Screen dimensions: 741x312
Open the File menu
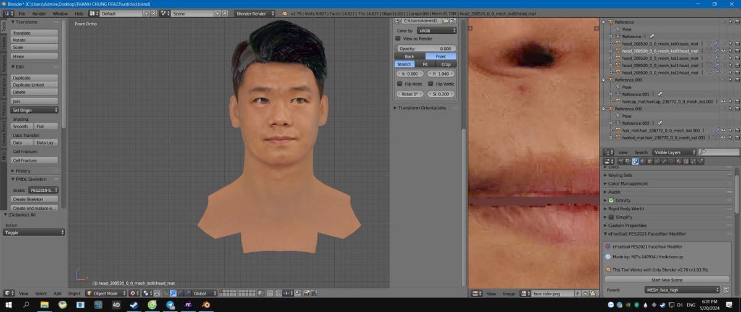[22, 13]
